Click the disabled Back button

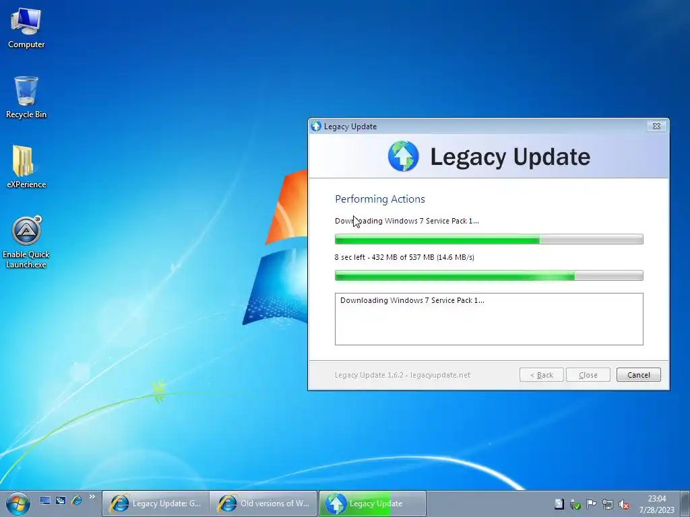click(x=541, y=375)
